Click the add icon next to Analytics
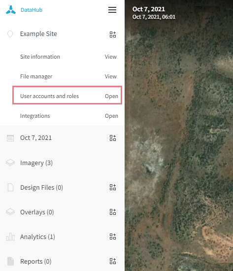 point(113,237)
